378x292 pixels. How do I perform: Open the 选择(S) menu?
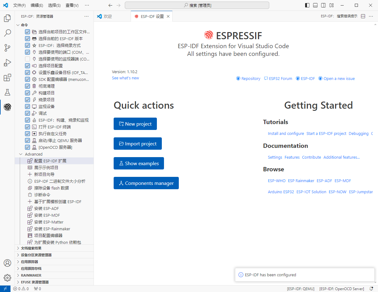tap(54, 5)
